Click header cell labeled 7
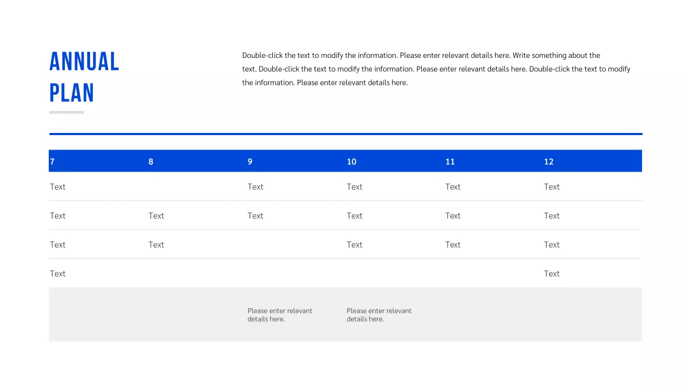 [x=53, y=161]
